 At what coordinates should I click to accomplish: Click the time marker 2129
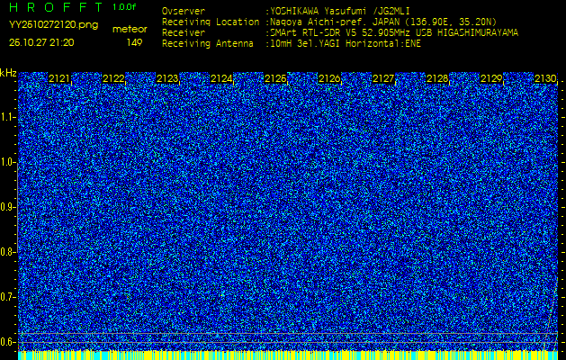pos(491,78)
